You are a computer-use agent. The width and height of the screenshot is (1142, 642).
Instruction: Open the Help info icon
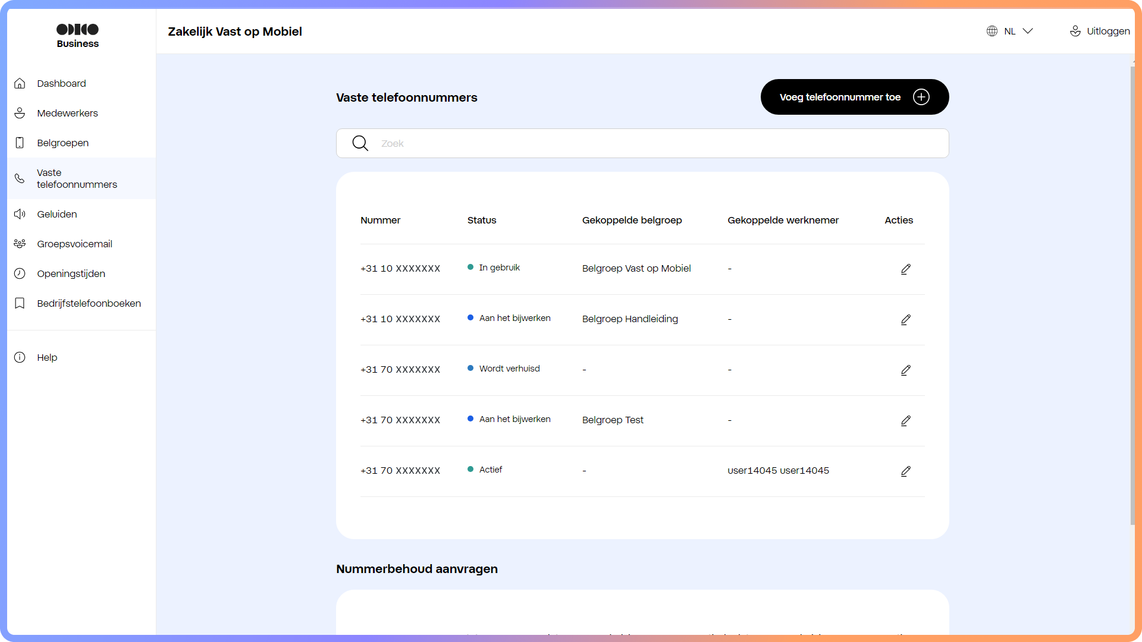20,357
